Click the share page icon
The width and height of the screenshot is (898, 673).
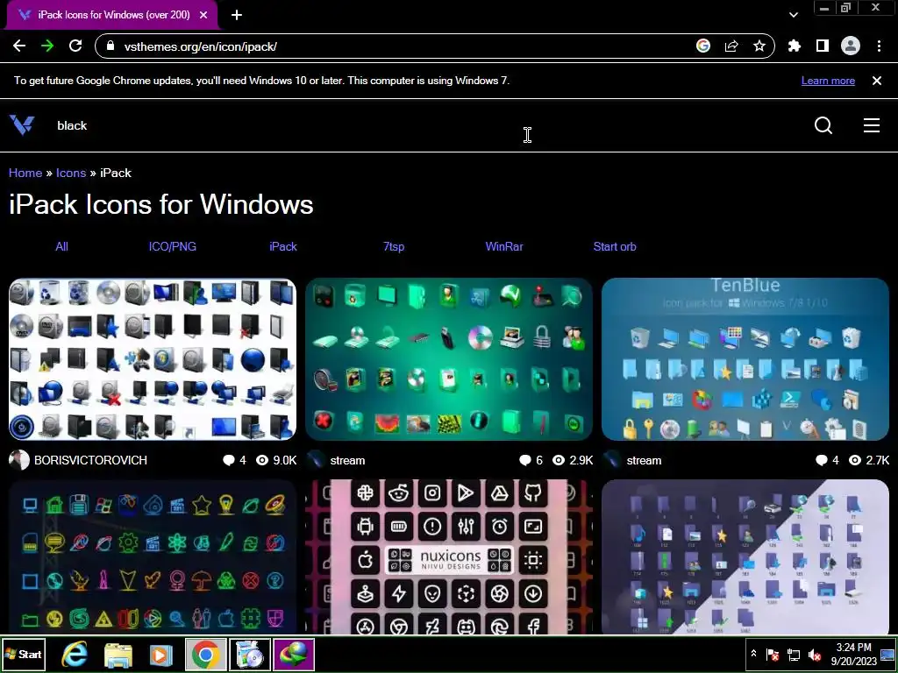731,46
